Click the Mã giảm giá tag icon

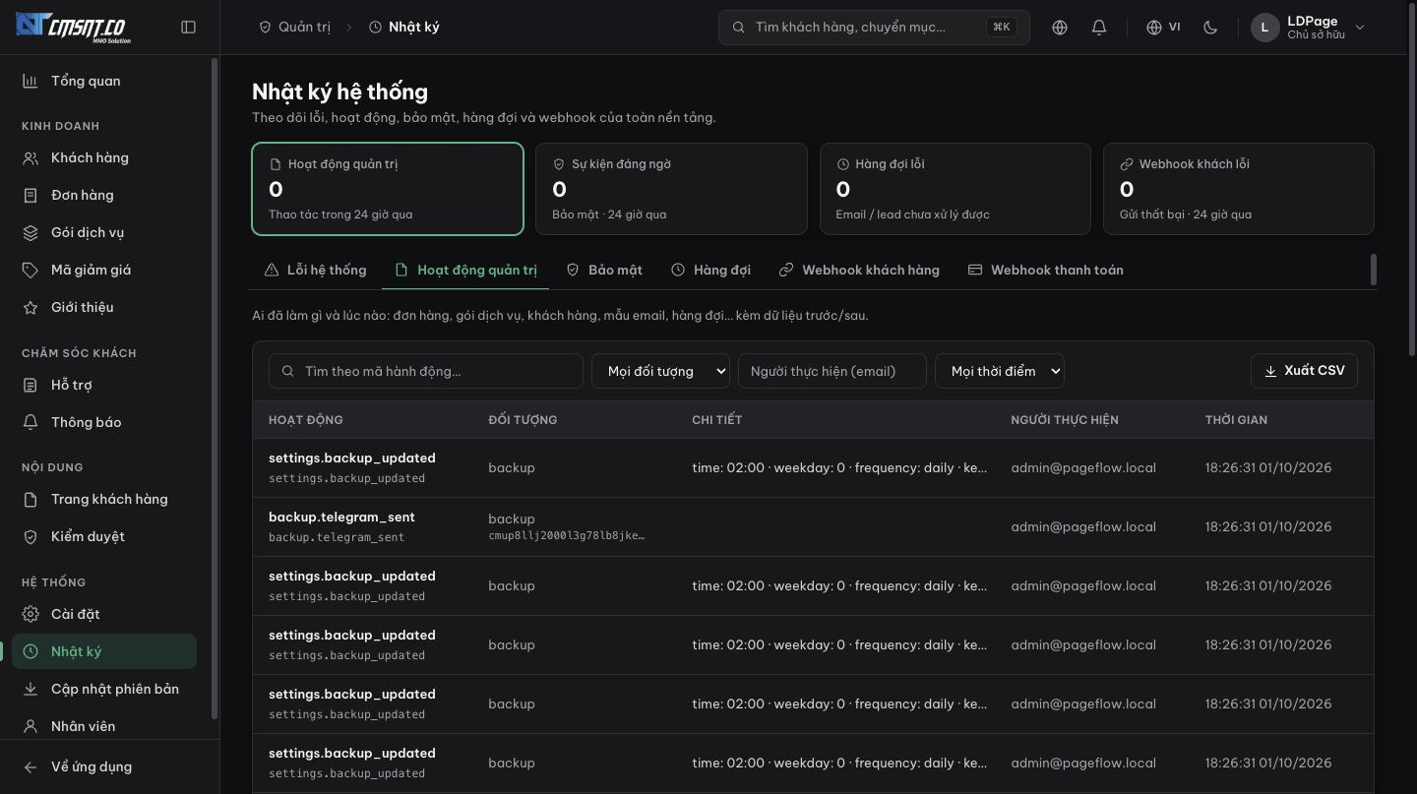(x=31, y=270)
